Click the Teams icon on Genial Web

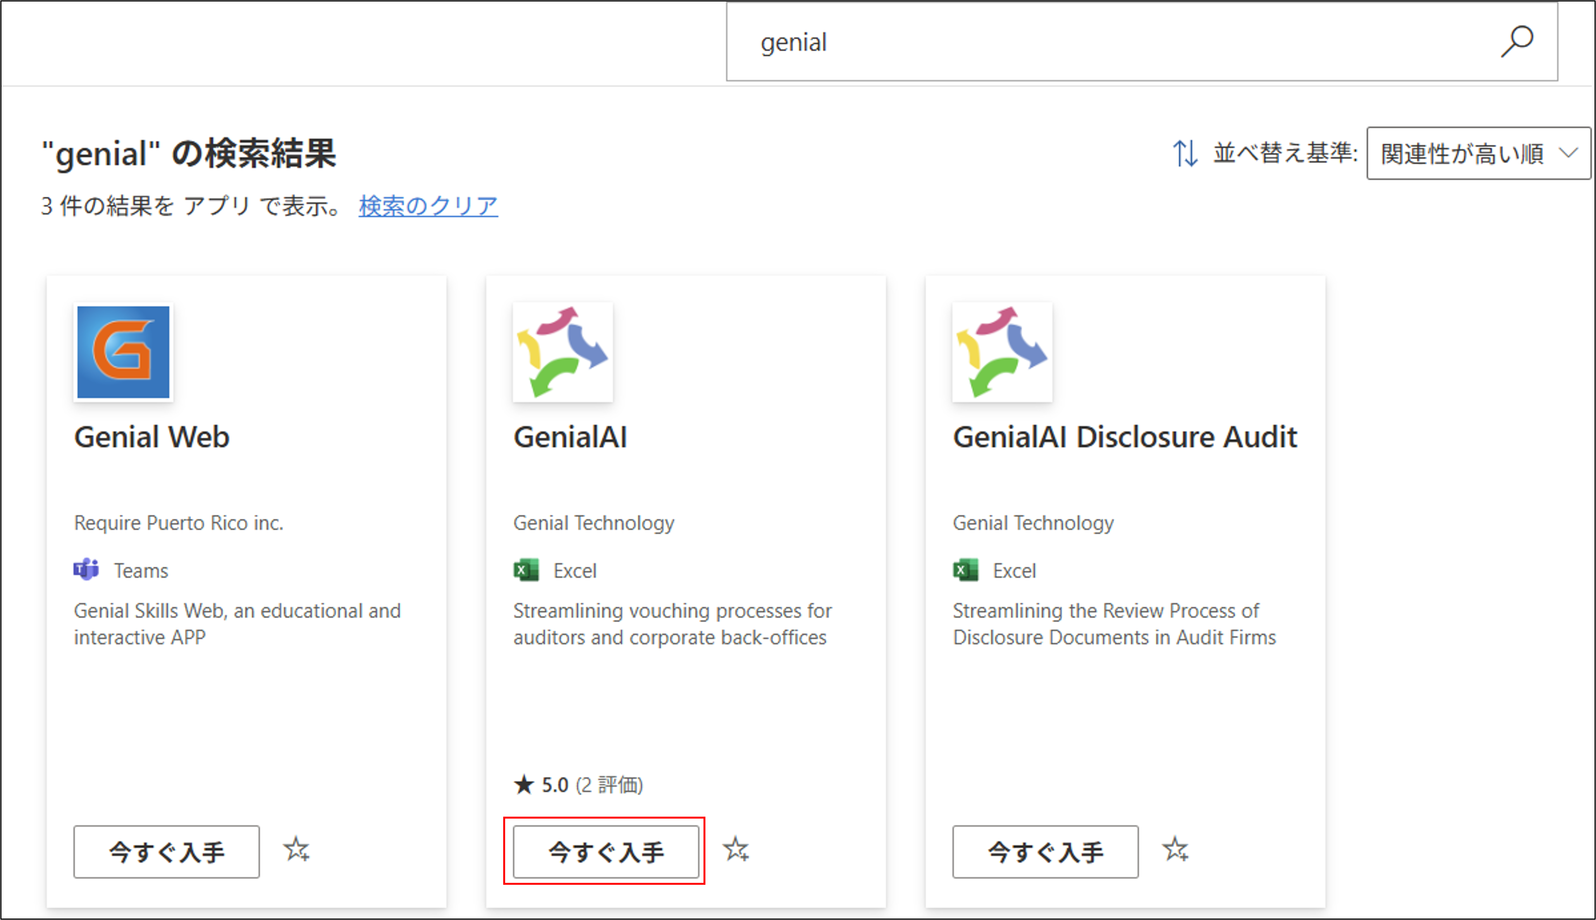[86, 570]
